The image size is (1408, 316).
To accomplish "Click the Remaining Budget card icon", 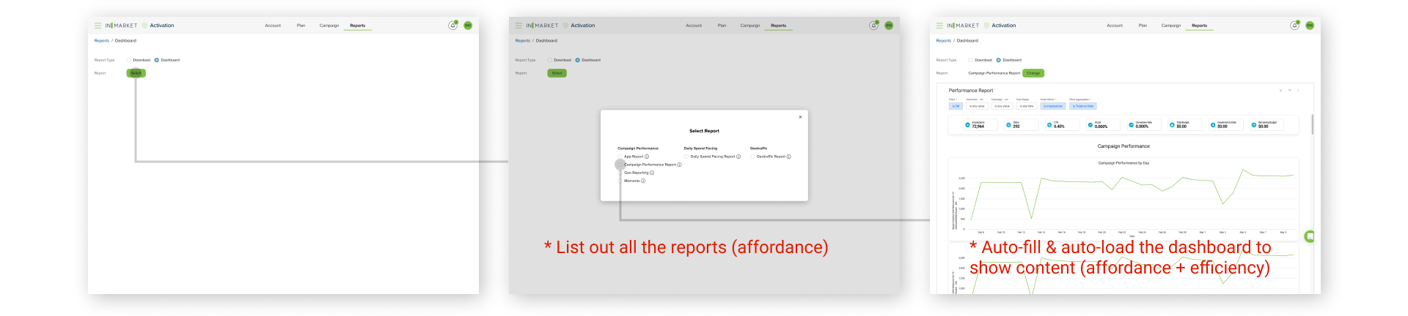I will pyautogui.click(x=1254, y=125).
